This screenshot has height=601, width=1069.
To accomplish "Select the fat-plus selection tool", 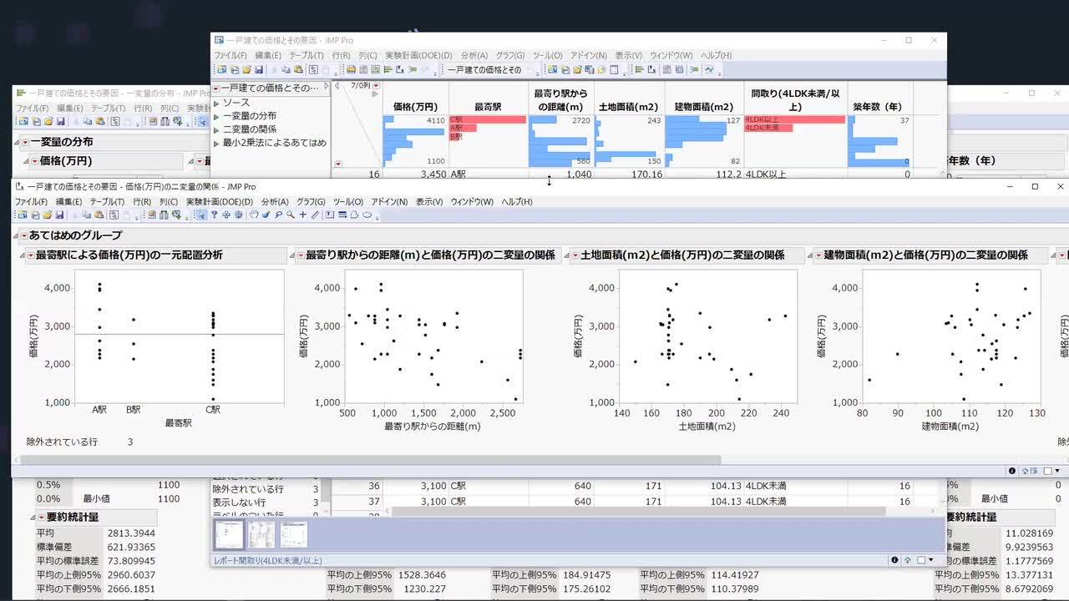I will [x=226, y=215].
